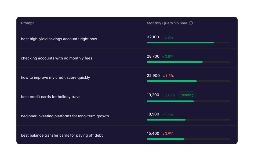Click the up-arrow next to 4.4%

pyautogui.click(x=163, y=114)
